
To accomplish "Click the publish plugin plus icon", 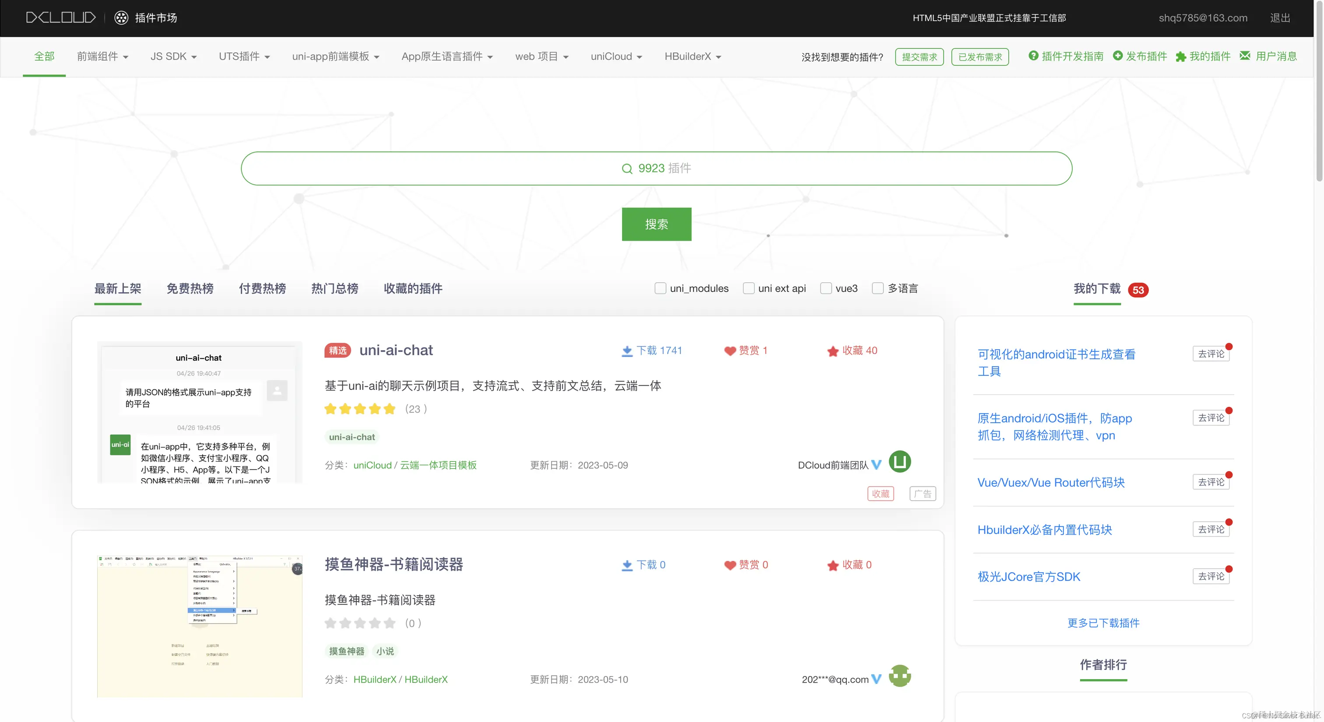I will click(x=1118, y=56).
